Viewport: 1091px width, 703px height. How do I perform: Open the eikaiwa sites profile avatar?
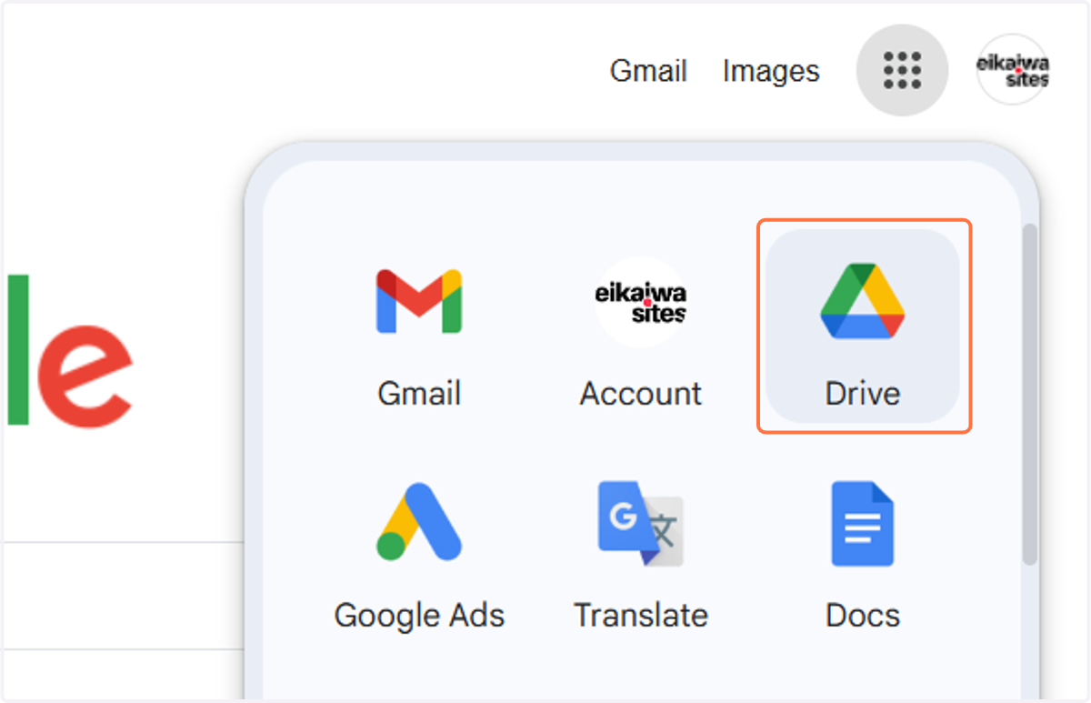tap(1012, 70)
